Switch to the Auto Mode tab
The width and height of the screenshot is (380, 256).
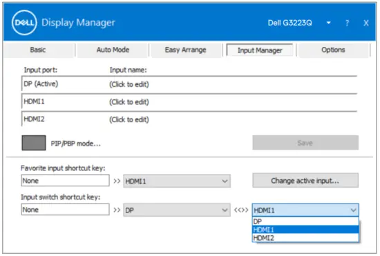point(113,50)
